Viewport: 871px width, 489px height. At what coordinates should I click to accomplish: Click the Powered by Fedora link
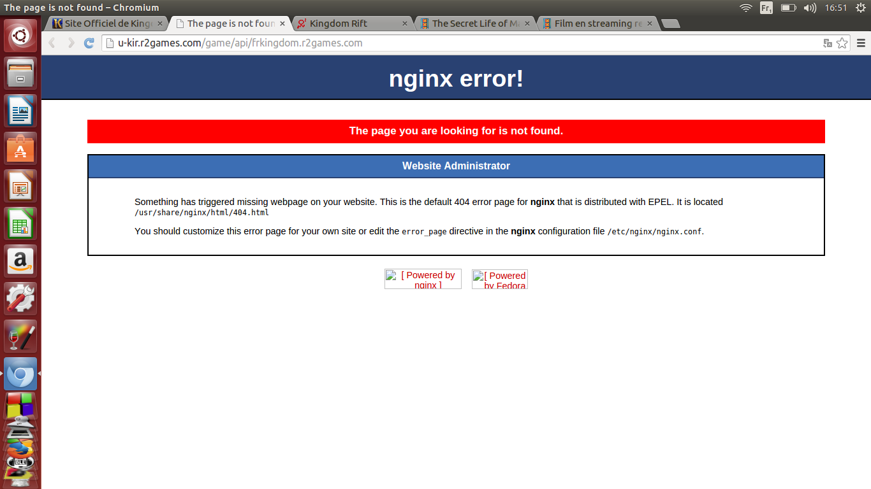[500, 280]
